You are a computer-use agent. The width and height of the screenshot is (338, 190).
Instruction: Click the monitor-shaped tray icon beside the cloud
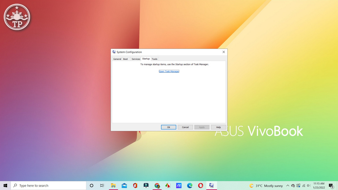click(x=298, y=186)
